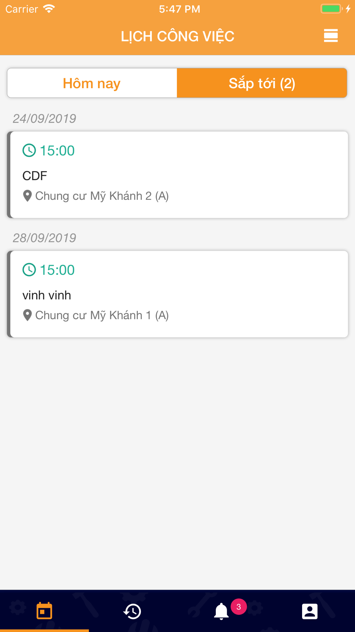Open the history clock icon
The image size is (355, 632).
tap(132, 611)
